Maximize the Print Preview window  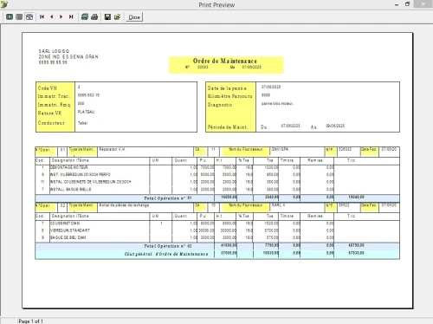pos(407,4)
